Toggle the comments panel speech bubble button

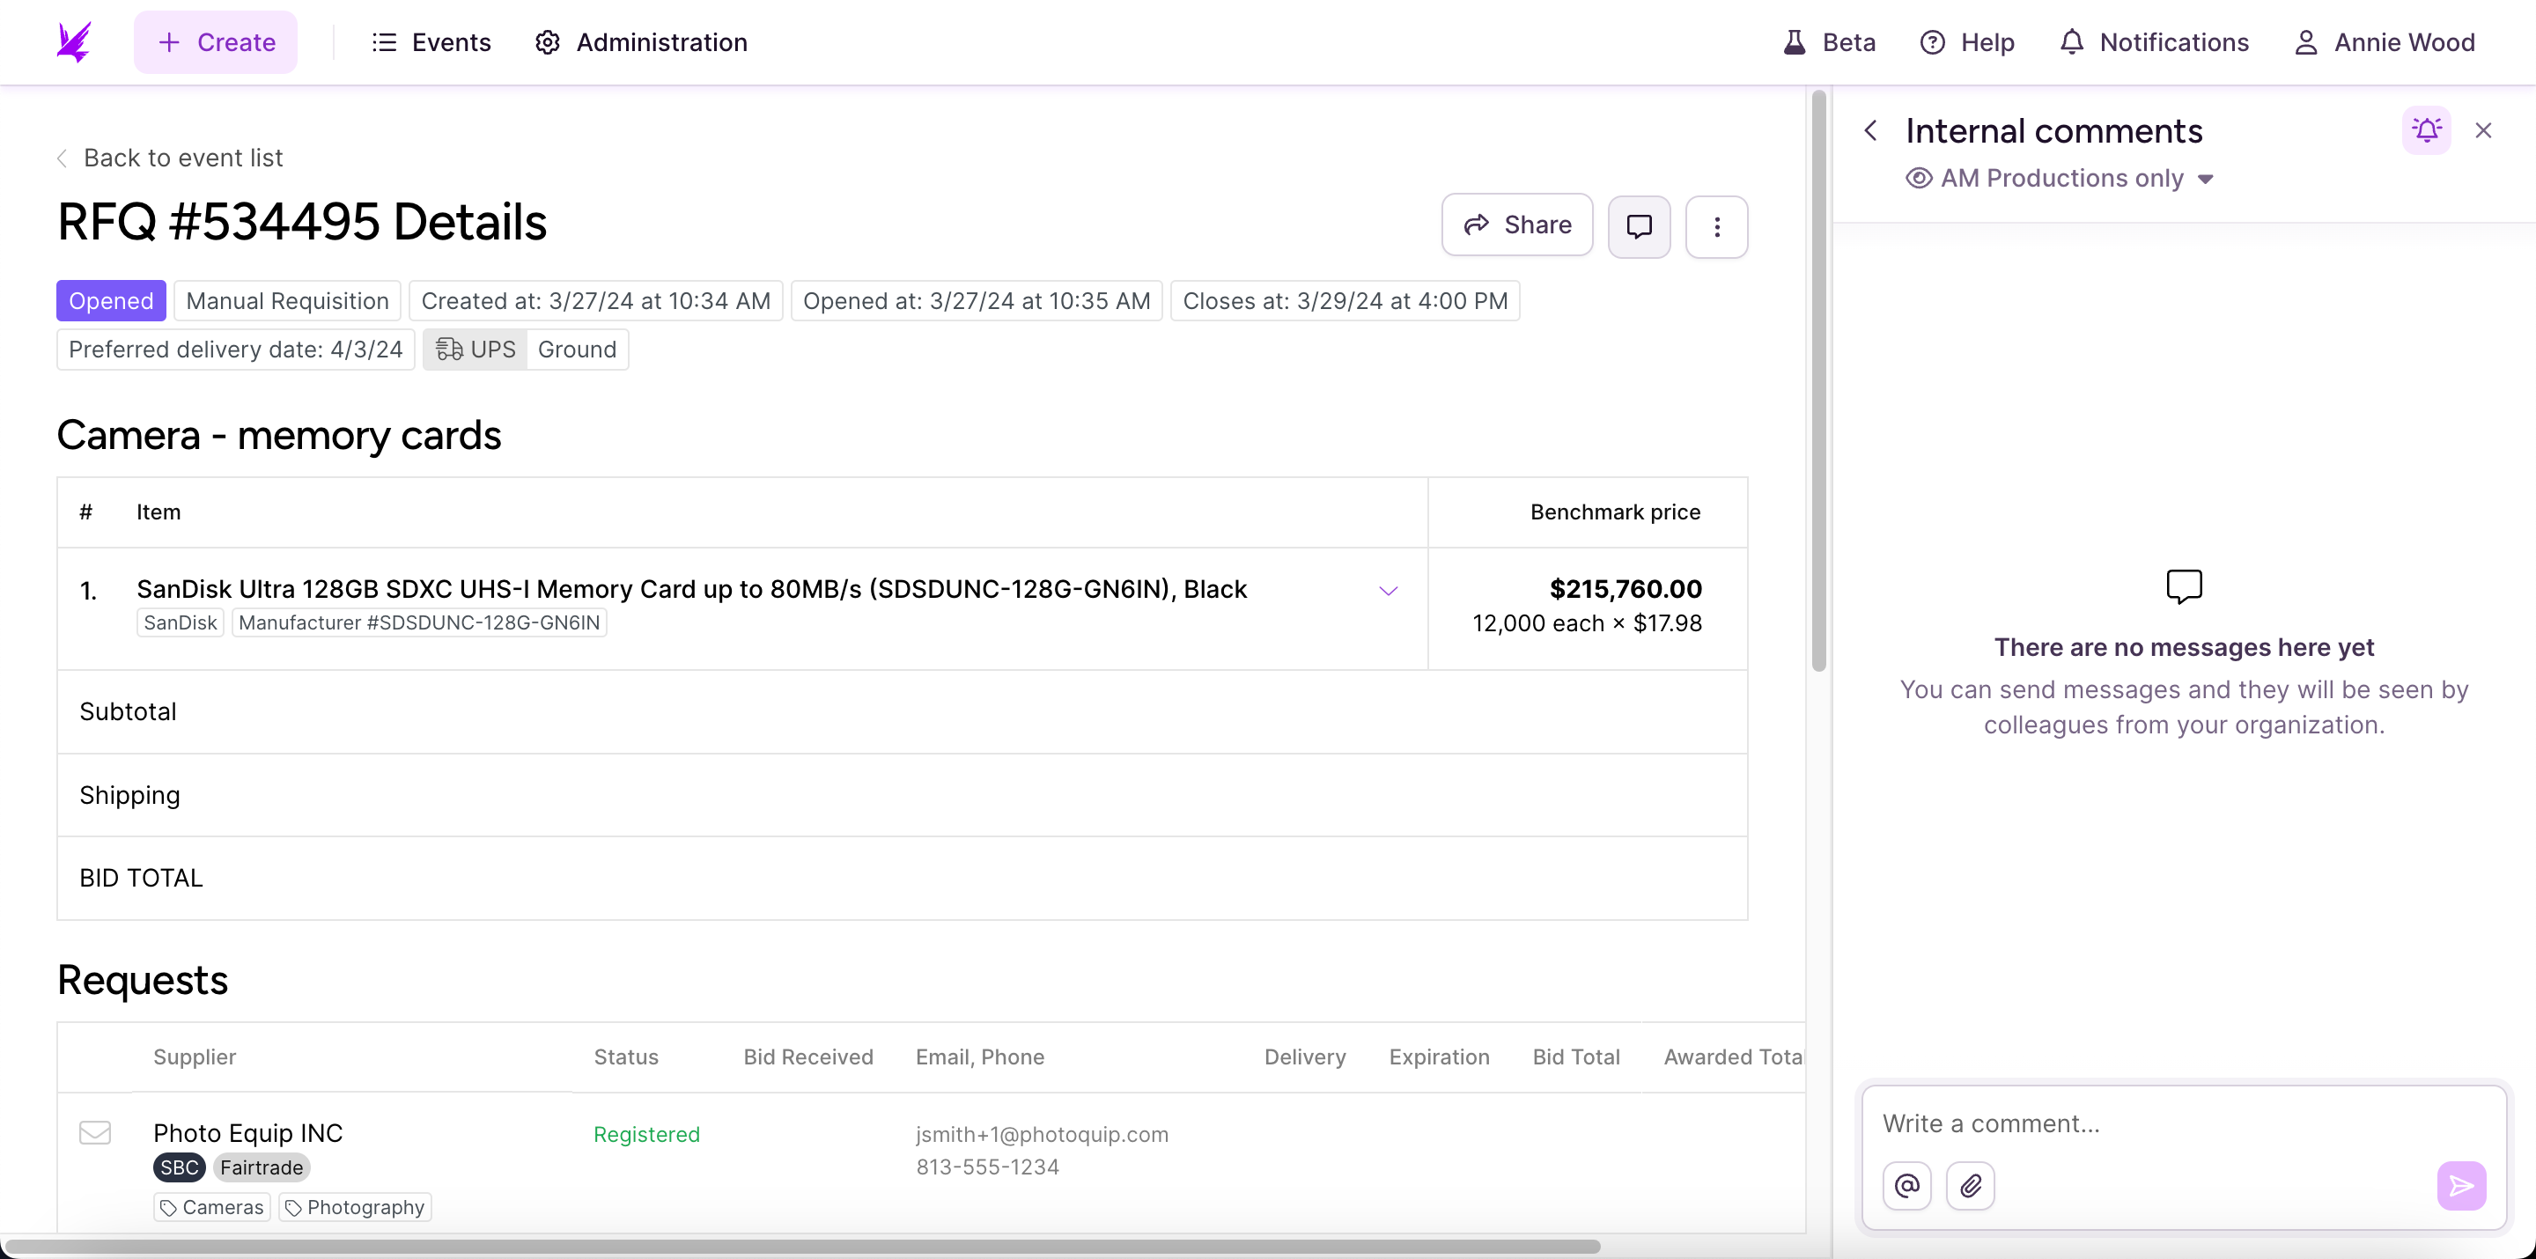tap(1639, 226)
